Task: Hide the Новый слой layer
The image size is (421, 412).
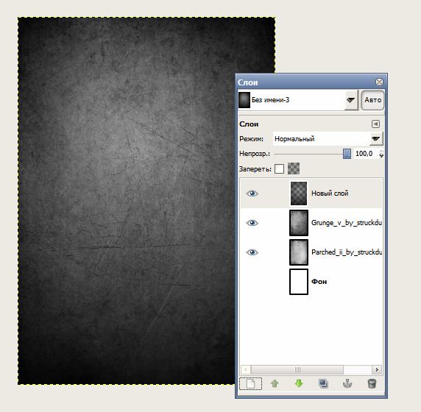Action: (x=252, y=193)
